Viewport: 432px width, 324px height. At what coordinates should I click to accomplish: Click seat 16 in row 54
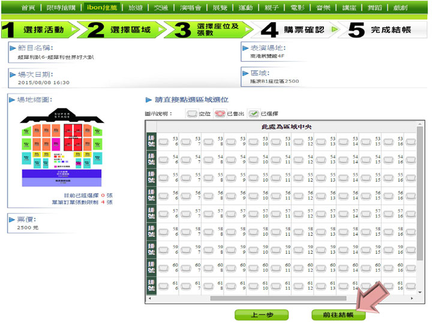point(388,160)
